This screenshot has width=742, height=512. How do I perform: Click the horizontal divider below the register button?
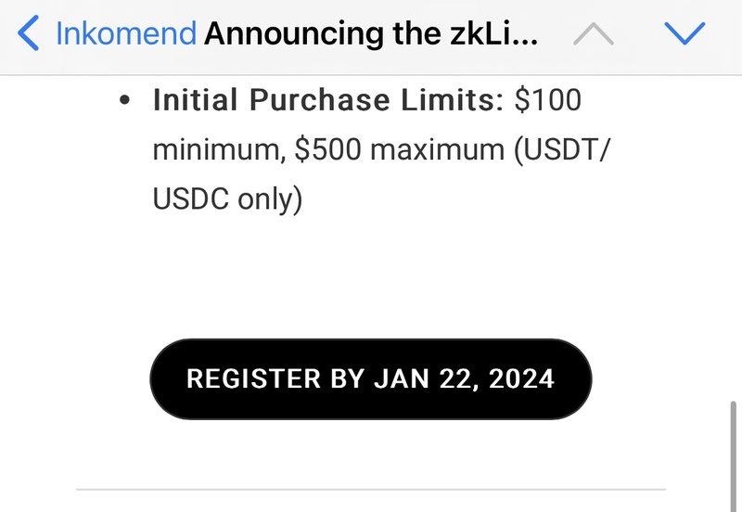(371, 488)
